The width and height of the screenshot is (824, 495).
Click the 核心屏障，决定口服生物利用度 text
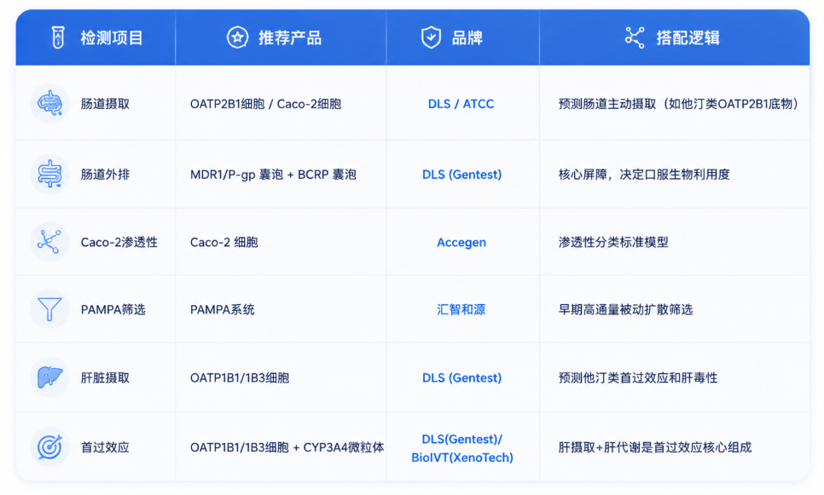click(x=644, y=175)
